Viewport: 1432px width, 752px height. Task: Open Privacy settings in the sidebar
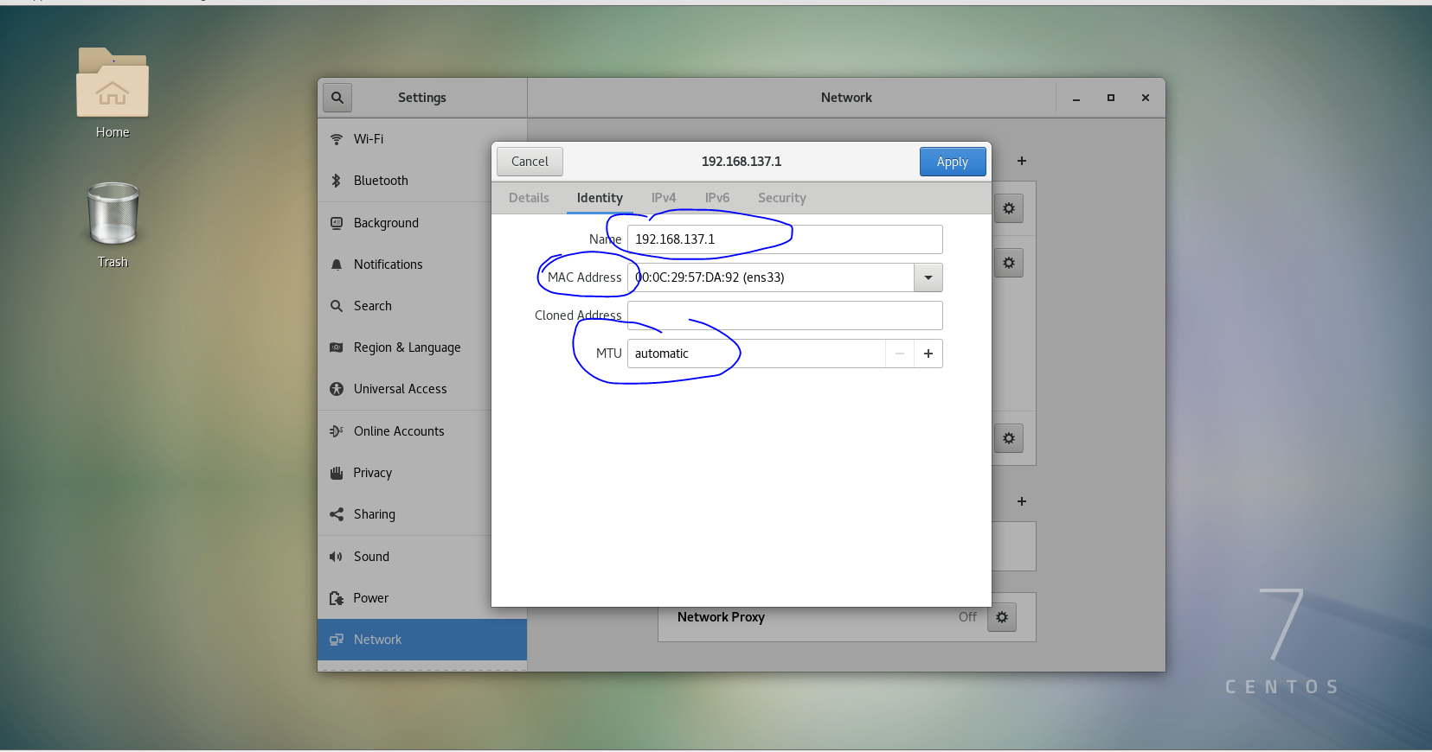[422, 473]
